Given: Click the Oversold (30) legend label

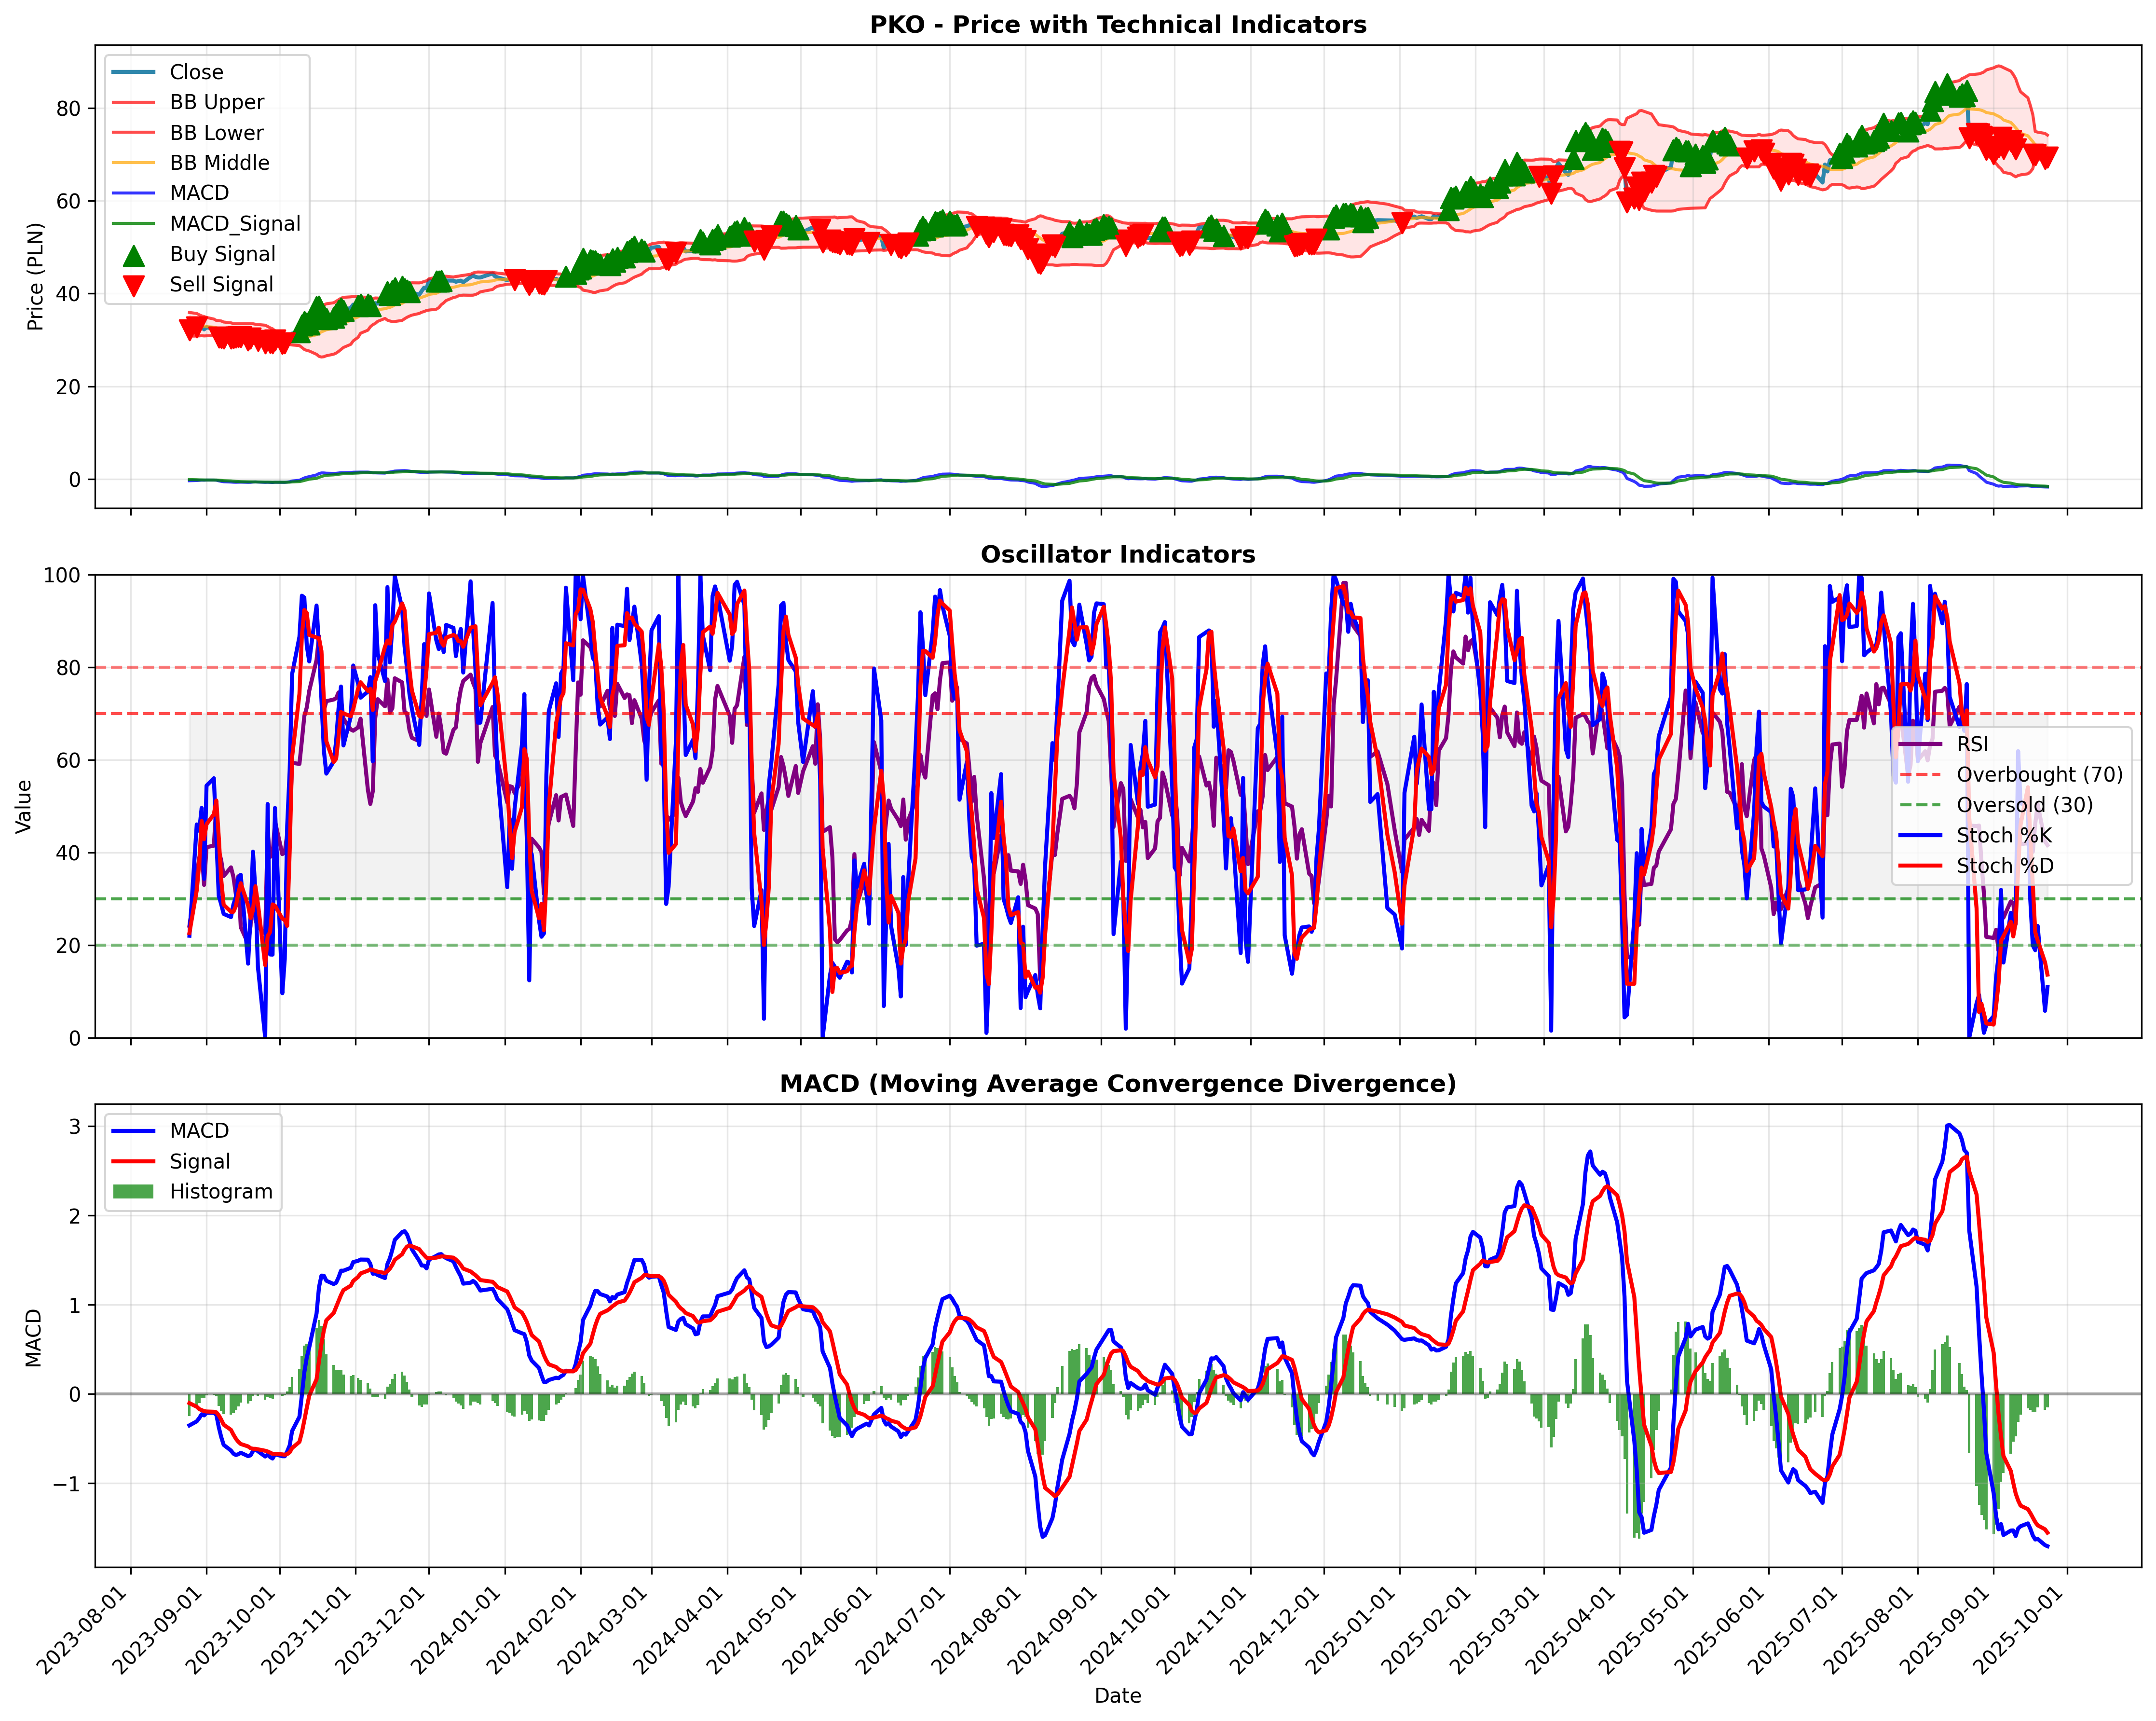Looking at the screenshot, I should point(2025,805).
